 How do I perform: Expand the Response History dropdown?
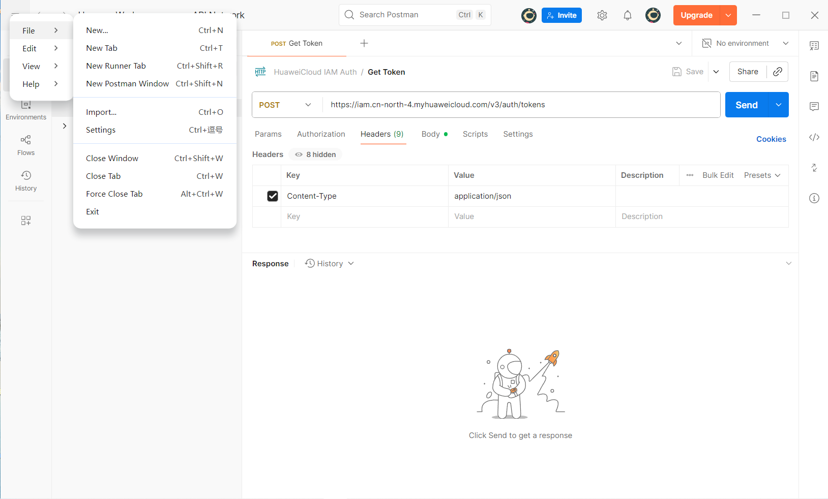[x=330, y=264]
